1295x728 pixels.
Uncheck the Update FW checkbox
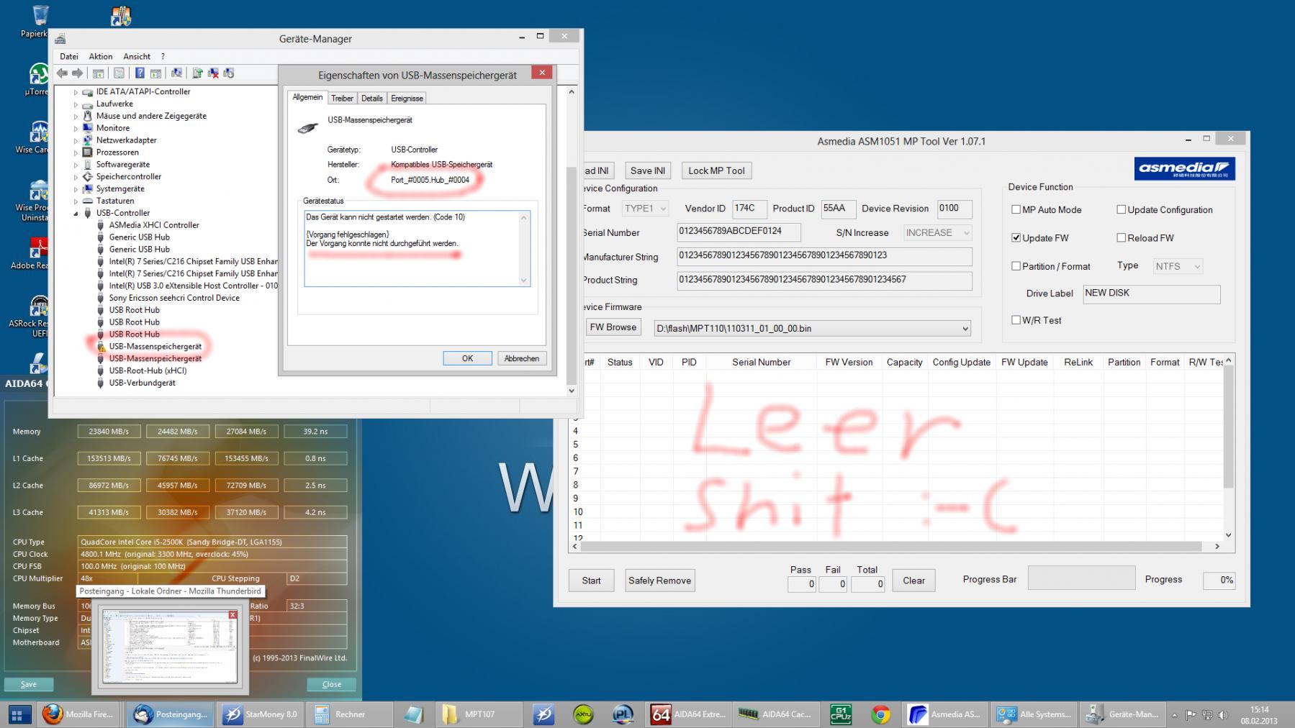click(1016, 237)
